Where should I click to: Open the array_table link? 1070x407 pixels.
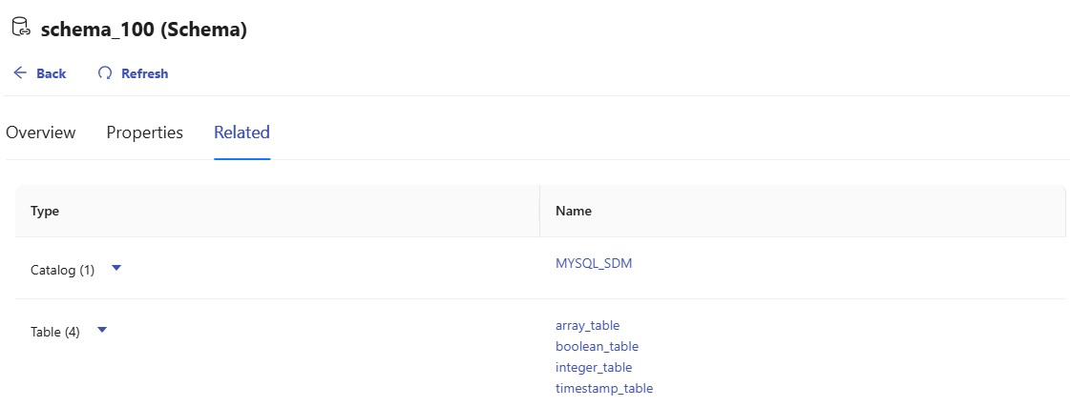coord(587,325)
